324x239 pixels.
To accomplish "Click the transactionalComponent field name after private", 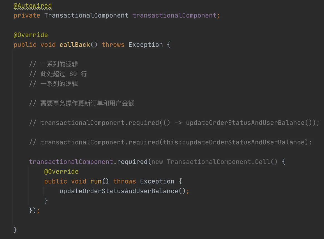I will [x=175, y=16].
